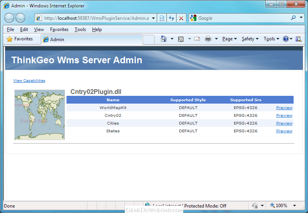Image resolution: width=308 pixels, height=213 pixels.
Task: Open the recent pages dropdown beside Forward
Action: (29, 18)
